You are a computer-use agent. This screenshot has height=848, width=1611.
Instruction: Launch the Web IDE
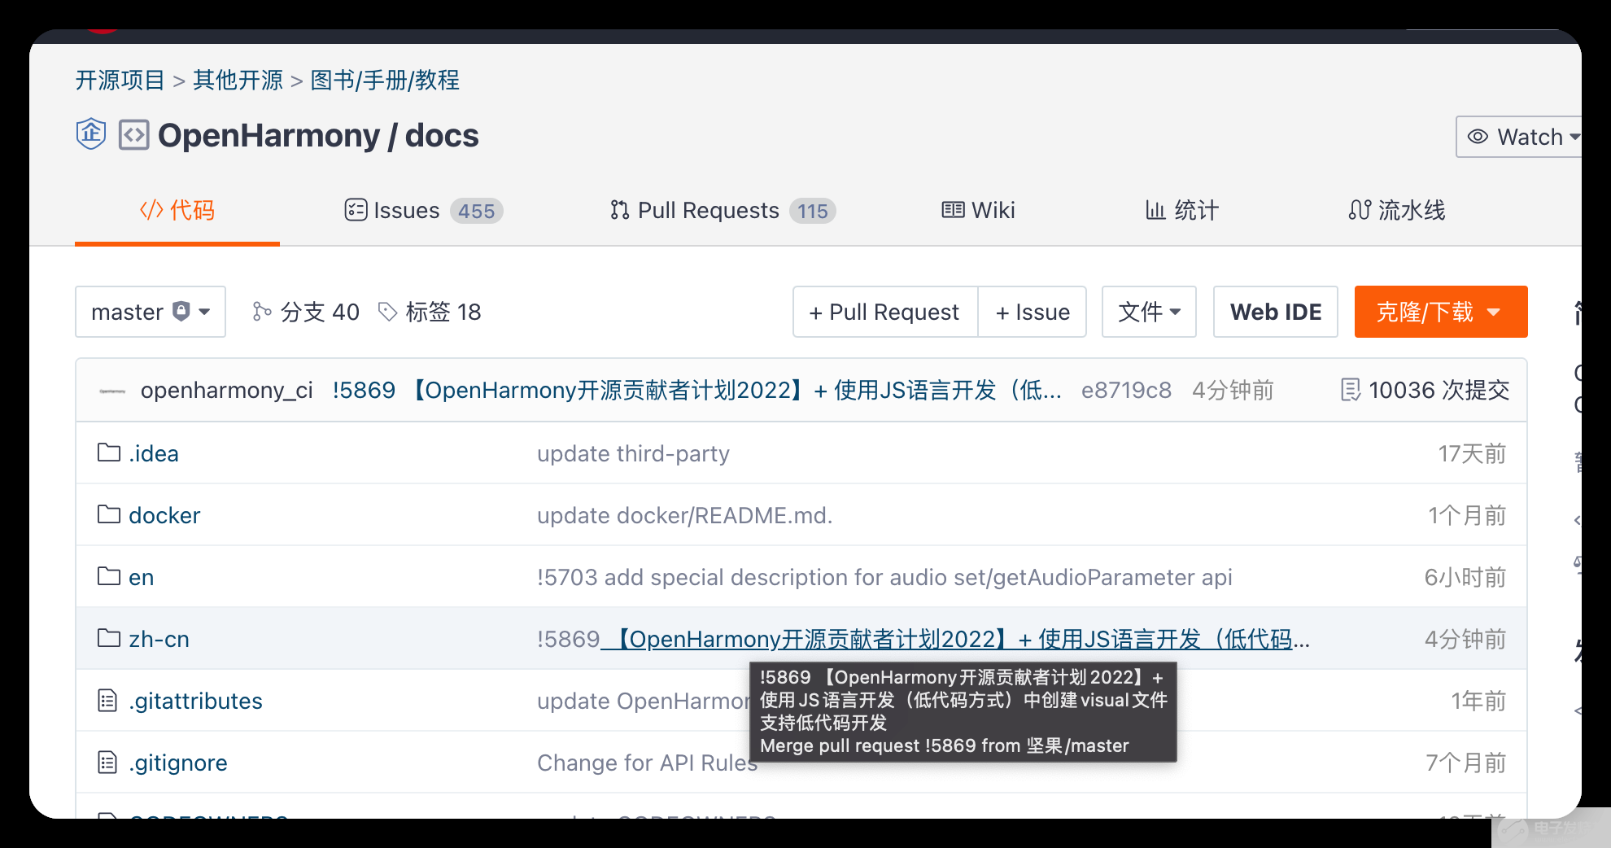click(1276, 312)
